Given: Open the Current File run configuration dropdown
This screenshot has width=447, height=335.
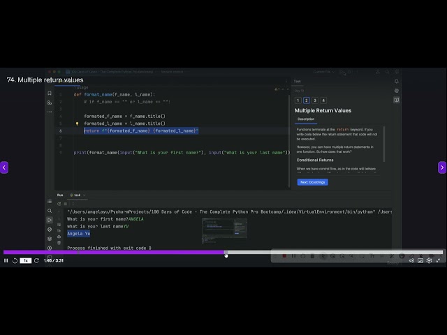Looking at the screenshot, I should [324, 72].
